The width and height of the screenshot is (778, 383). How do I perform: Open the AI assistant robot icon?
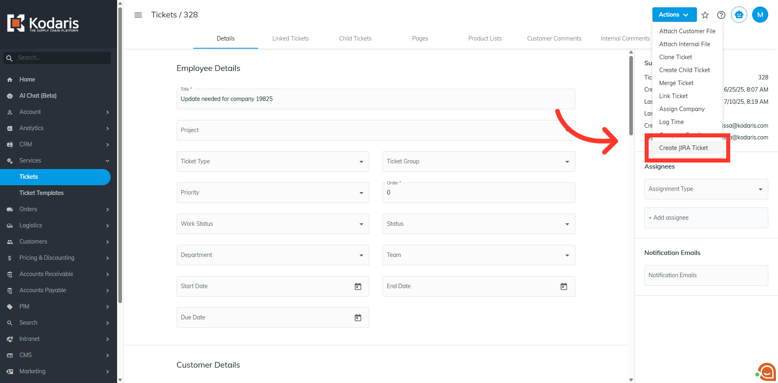tap(739, 15)
